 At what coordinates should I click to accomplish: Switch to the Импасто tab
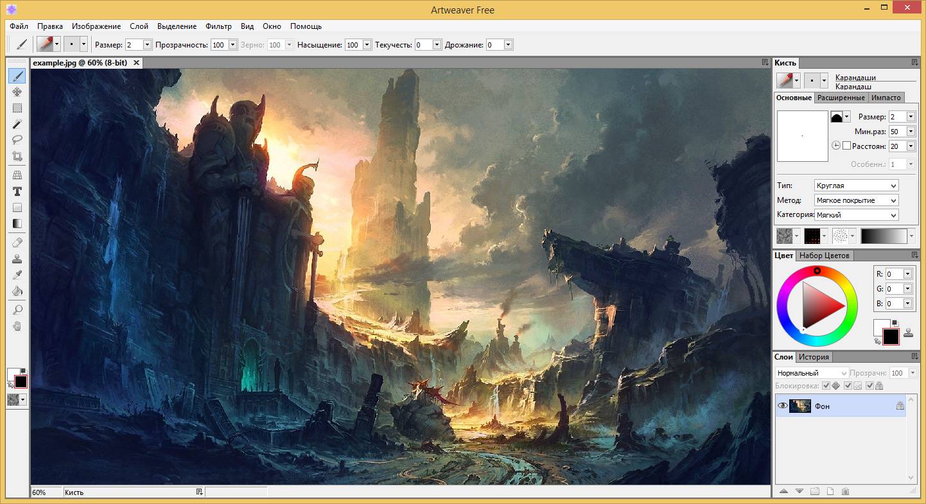(886, 98)
